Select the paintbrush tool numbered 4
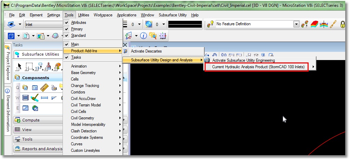 point(48,66)
